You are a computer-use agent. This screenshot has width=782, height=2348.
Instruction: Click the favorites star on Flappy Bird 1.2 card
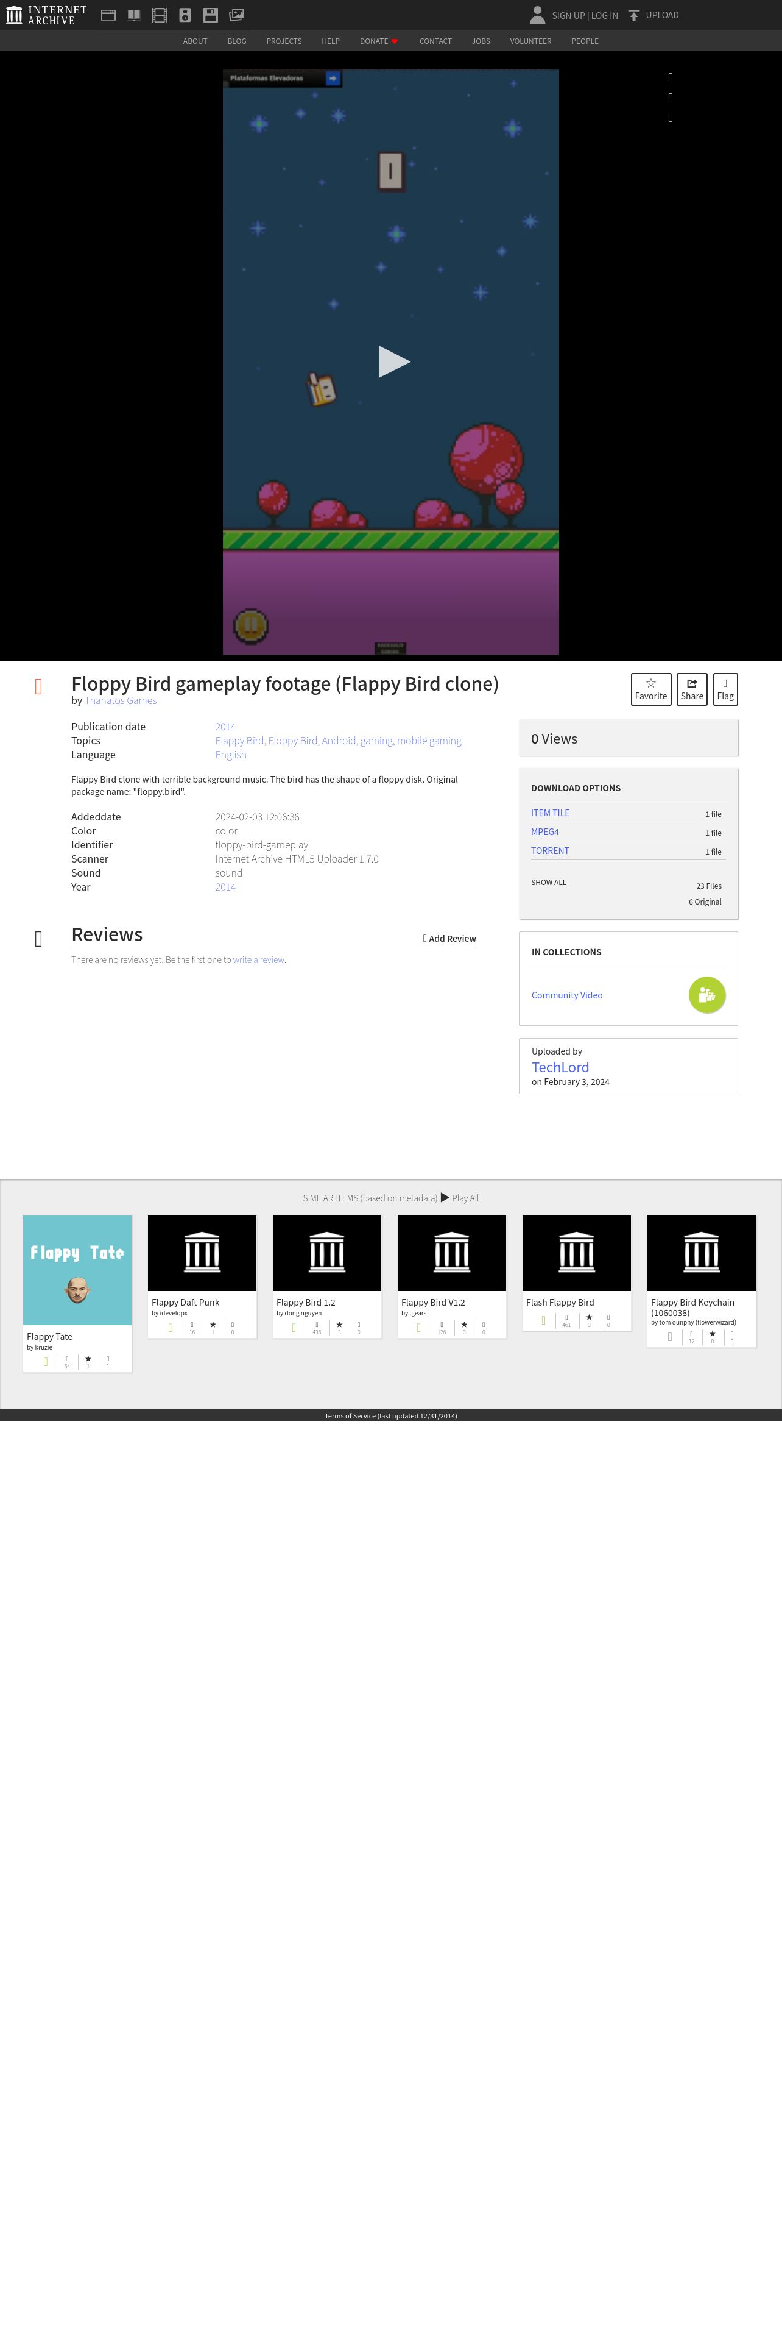[339, 1325]
